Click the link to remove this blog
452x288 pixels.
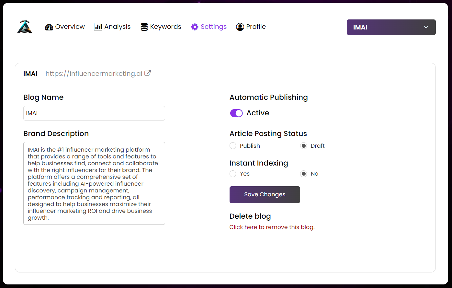tap(272, 227)
